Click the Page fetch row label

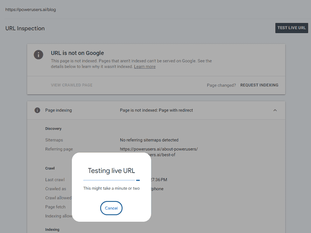coord(55,207)
